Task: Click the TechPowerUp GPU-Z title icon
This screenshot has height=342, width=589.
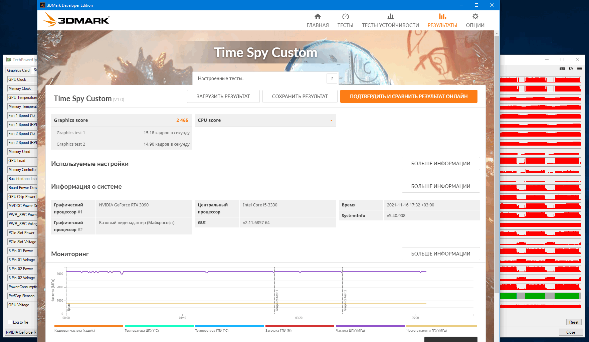Action: coord(9,60)
